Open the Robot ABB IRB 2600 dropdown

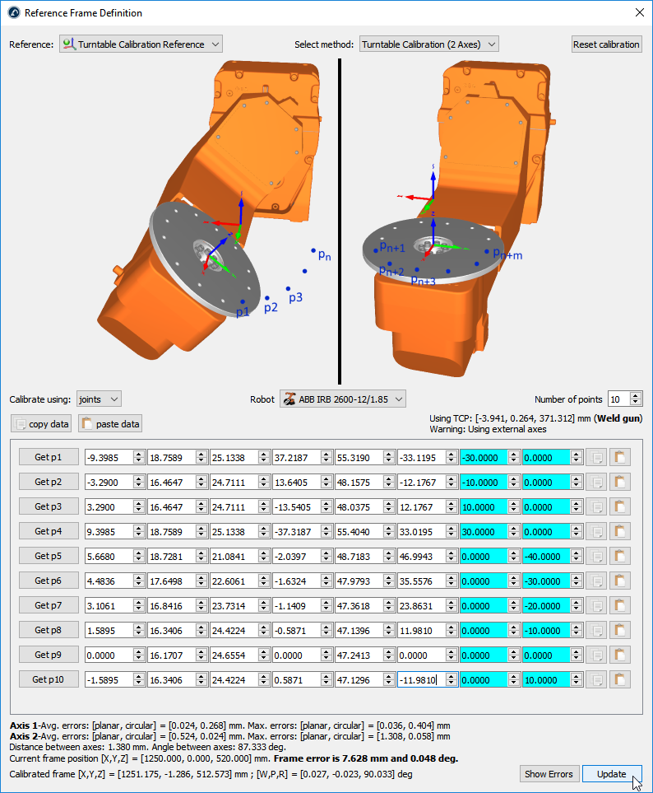(343, 399)
